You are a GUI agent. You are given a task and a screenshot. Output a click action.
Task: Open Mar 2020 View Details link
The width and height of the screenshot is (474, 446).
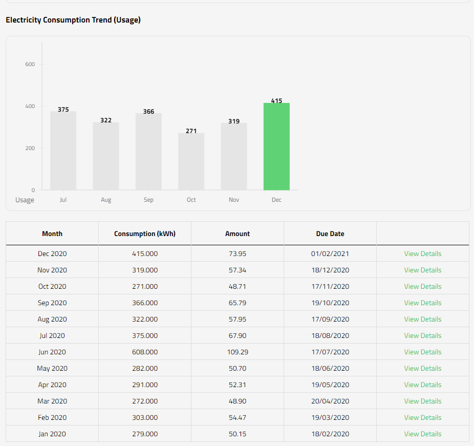tap(422, 401)
